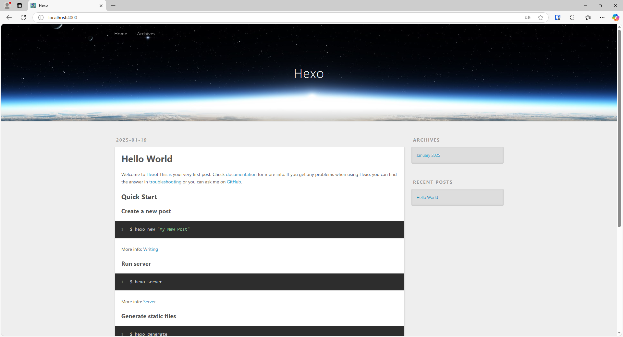
Task: Open the Copilot sidebar icon
Action: (x=616, y=17)
